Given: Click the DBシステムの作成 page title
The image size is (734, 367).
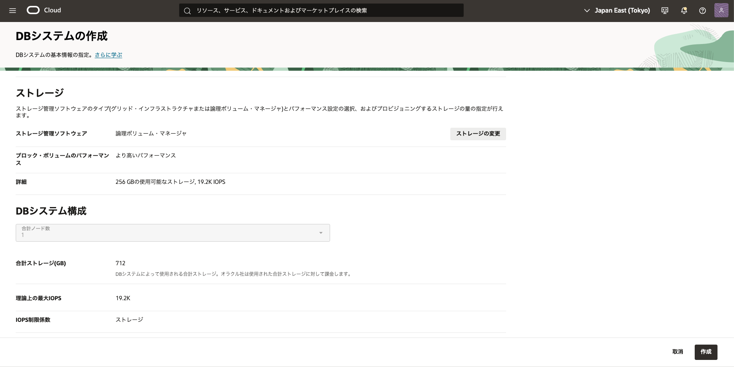Looking at the screenshot, I should tap(62, 36).
